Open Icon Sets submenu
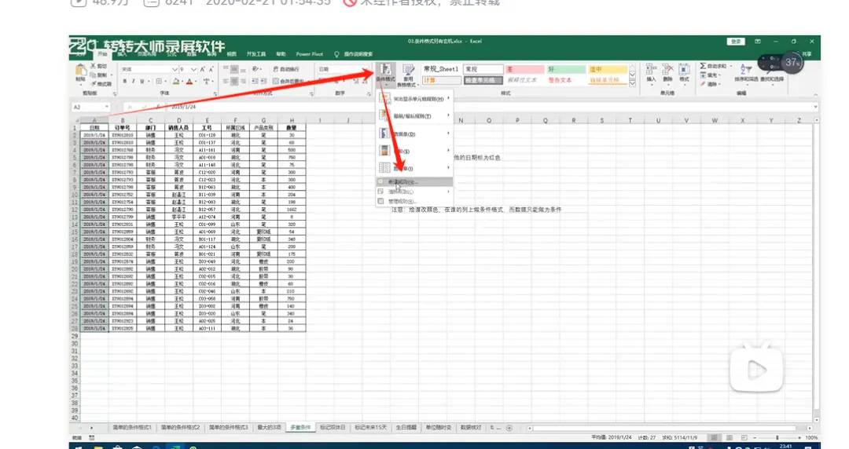This screenshot has width=849, height=449. click(415, 168)
